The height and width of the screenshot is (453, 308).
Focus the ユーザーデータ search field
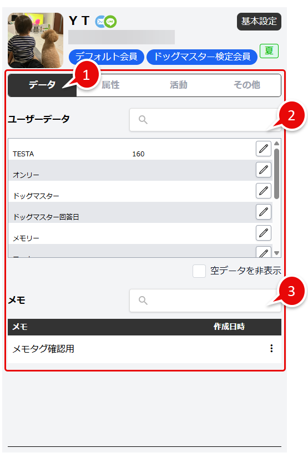(205, 120)
